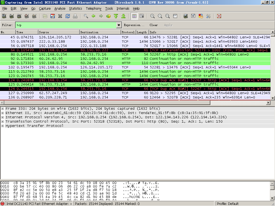Find a packet with magnifier icon

[x=86, y=16]
